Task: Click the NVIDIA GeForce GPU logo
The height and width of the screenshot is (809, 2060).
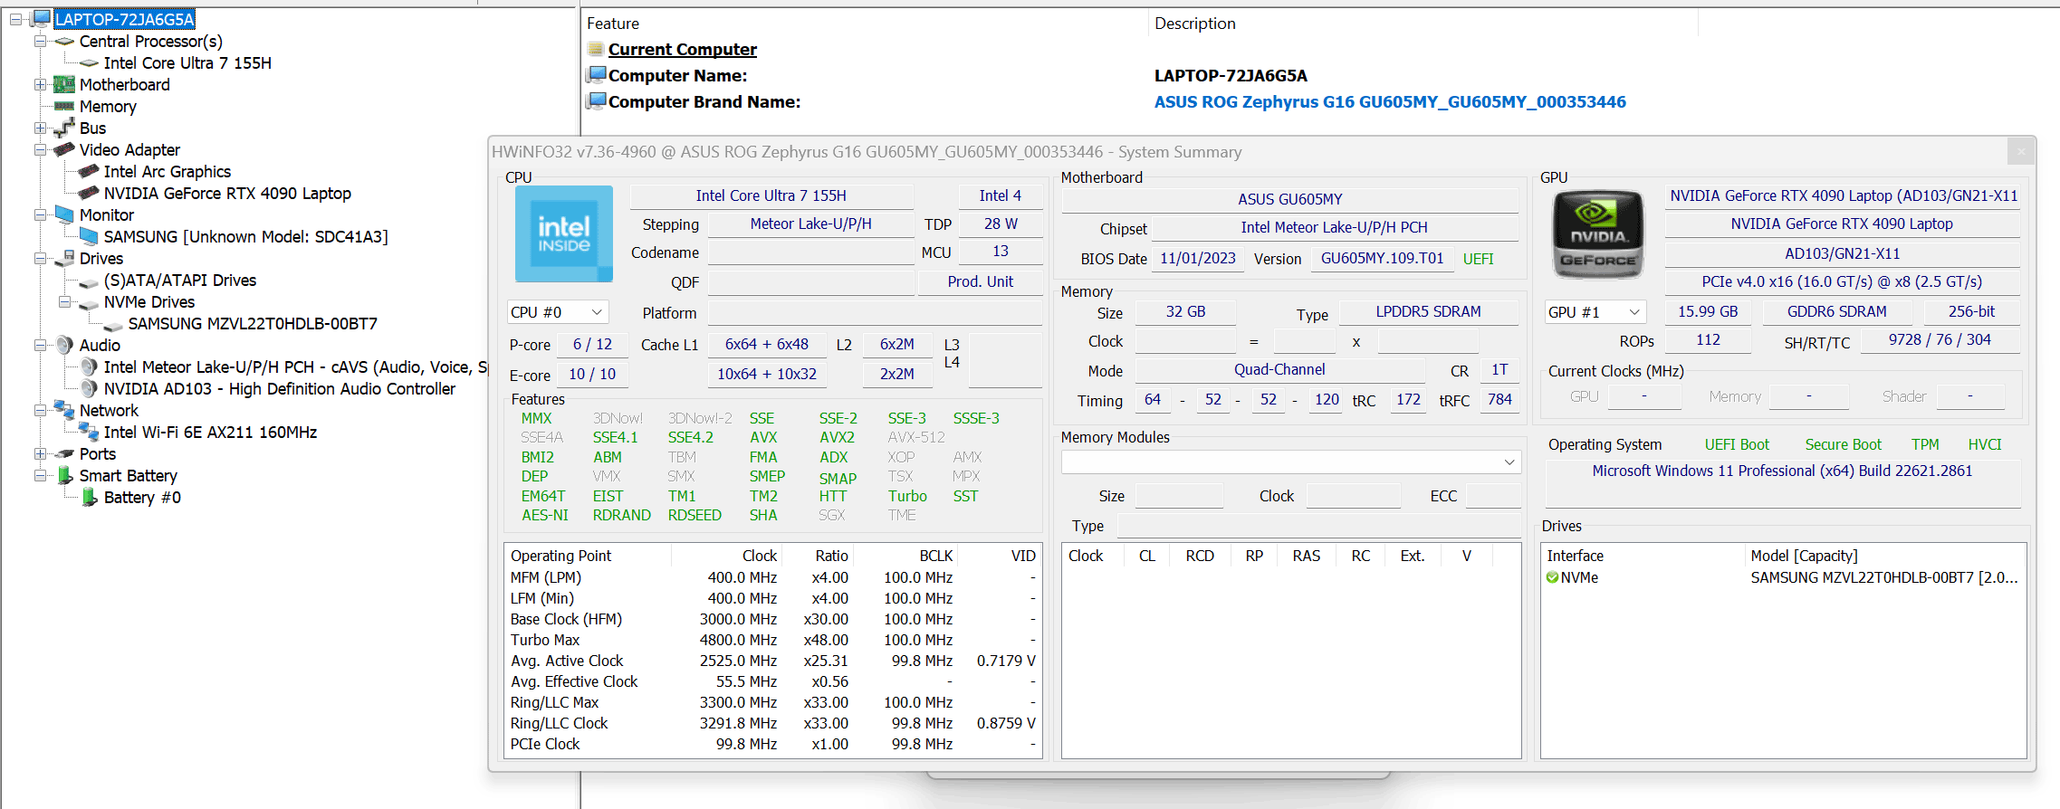Action: pyautogui.click(x=1598, y=234)
